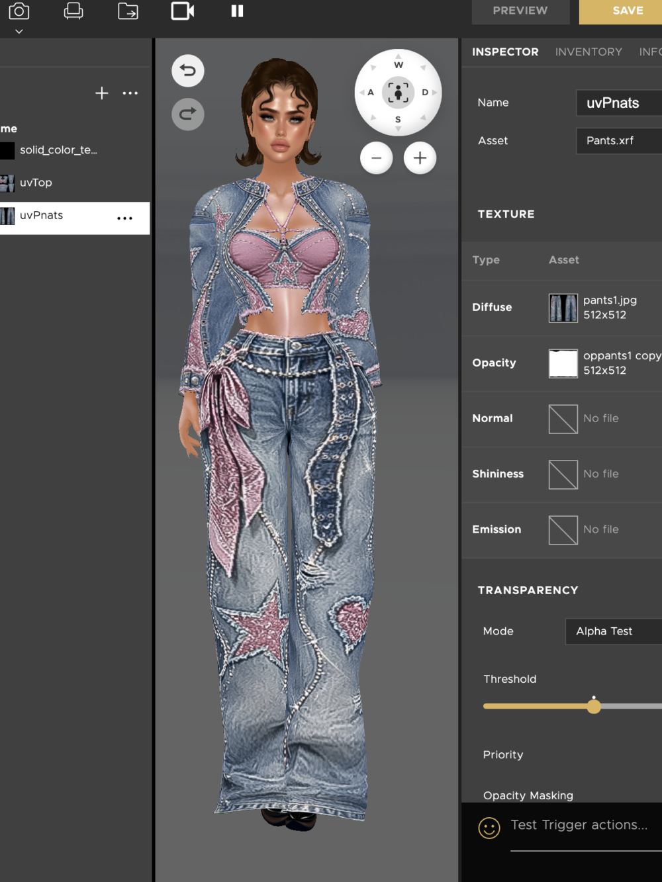The height and width of the screenshot is (882, 662).
Task: Click the redo arrow button
Action: click(188, 114)
